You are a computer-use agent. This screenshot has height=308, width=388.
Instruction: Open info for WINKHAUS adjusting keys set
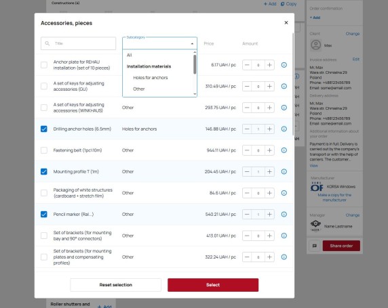284,108
